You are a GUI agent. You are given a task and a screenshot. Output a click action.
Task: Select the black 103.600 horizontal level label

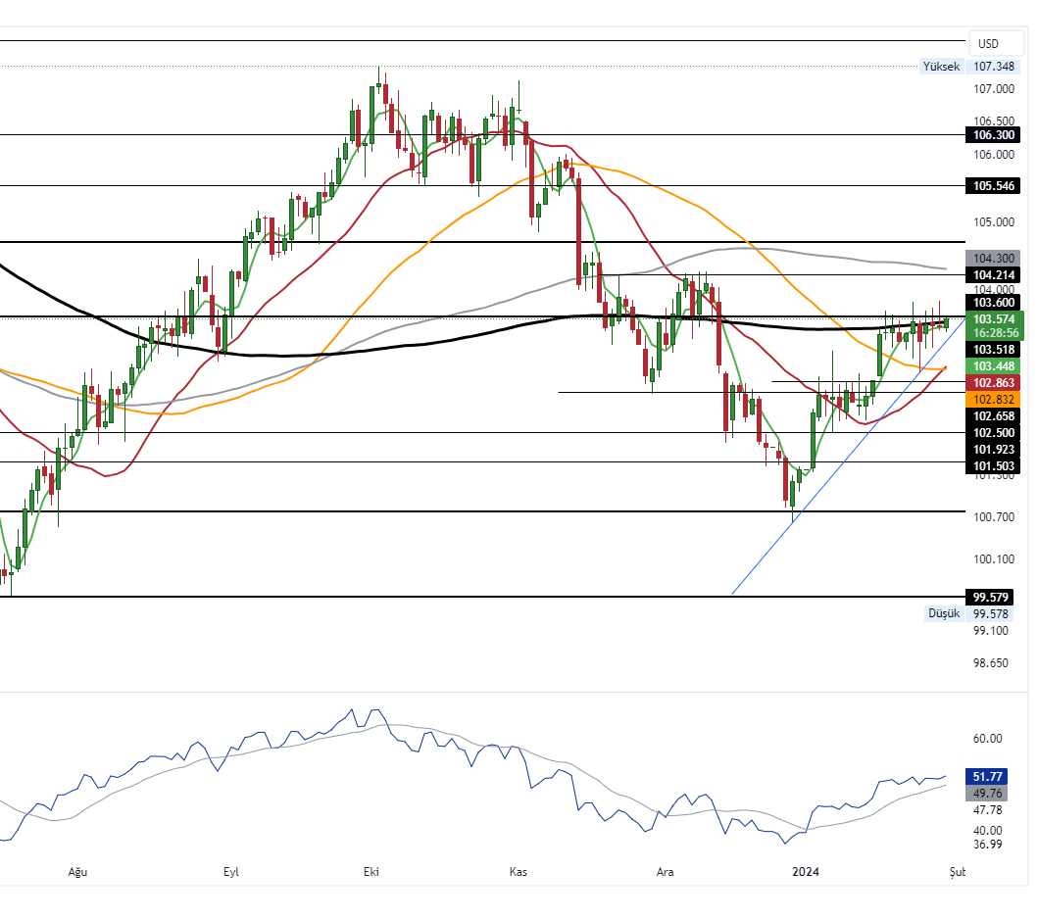coord(994,304)
